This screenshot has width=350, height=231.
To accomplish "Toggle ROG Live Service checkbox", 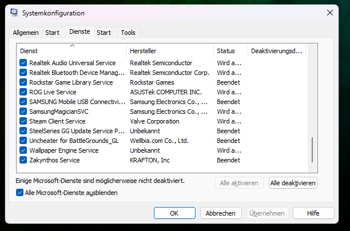I will tap(23, 92).
